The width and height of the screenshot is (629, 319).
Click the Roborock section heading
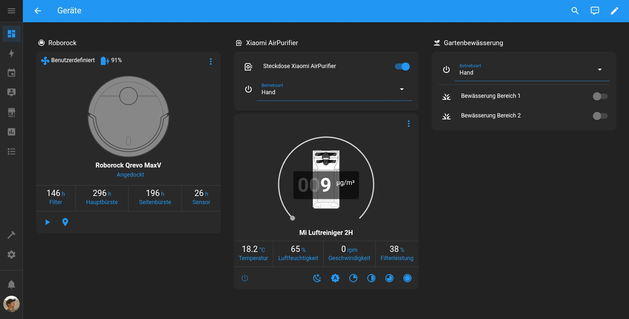(62, 43)
